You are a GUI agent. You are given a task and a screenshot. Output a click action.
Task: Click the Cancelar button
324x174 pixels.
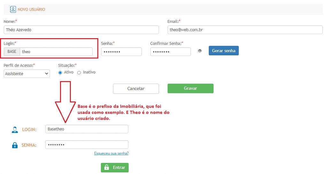pyautogui.click(x=136, y=89)
